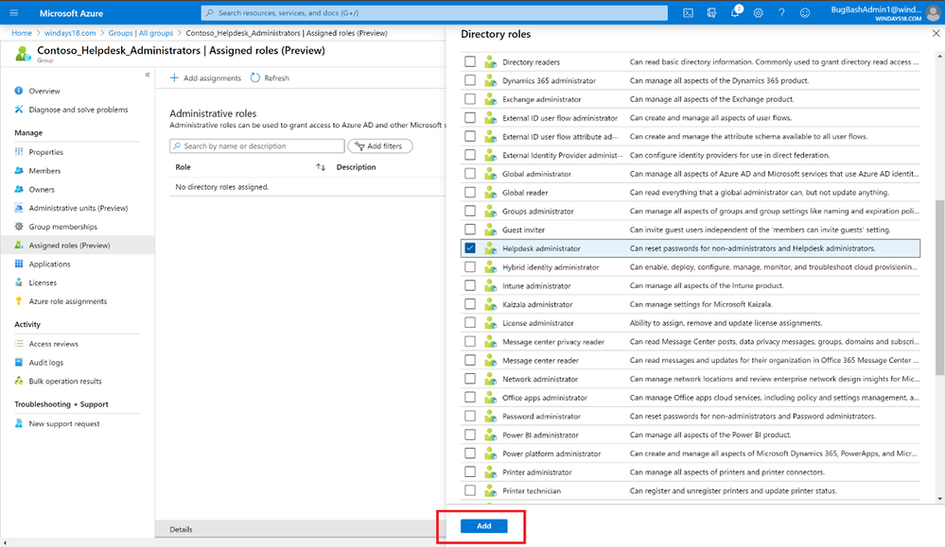Collapse the left navigation with the double chevron
945x547 pixels.
147,75
